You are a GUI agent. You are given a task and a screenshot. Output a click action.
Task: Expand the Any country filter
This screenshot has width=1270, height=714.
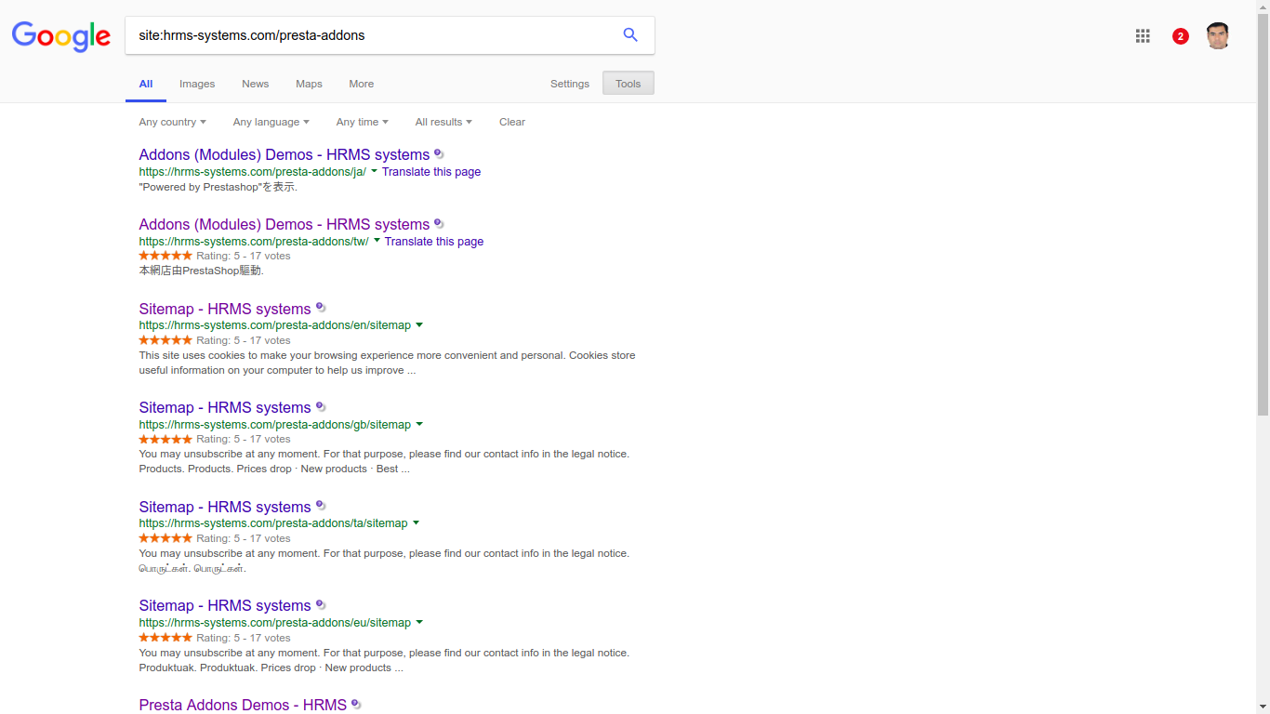tap(172, 122)
